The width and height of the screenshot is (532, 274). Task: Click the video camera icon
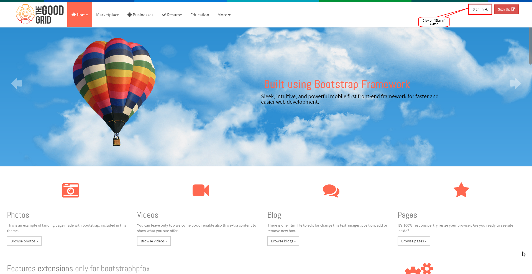pyautogui.click(x=201, y=190)
